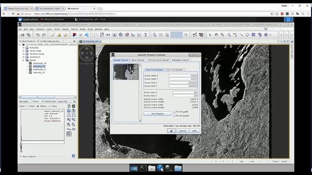Screen dimensions: 312x175
Task: Select the Sliders editor radio button
Action: pyautogui.click(x=38, y=106)
